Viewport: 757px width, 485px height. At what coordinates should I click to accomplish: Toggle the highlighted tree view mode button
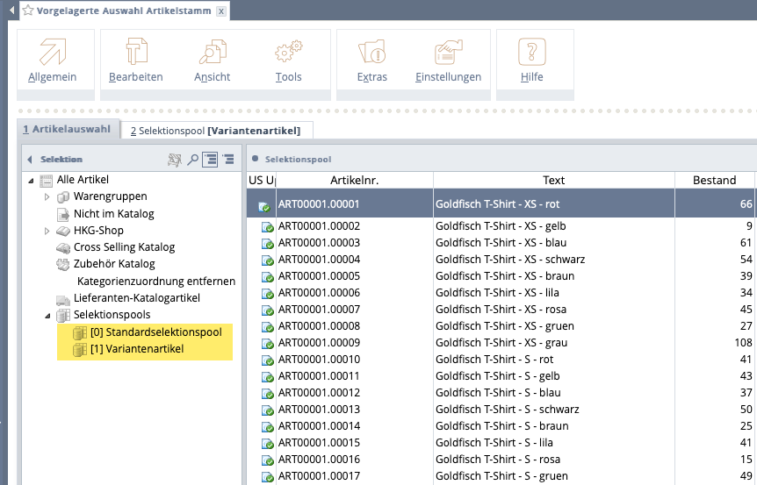210,160
